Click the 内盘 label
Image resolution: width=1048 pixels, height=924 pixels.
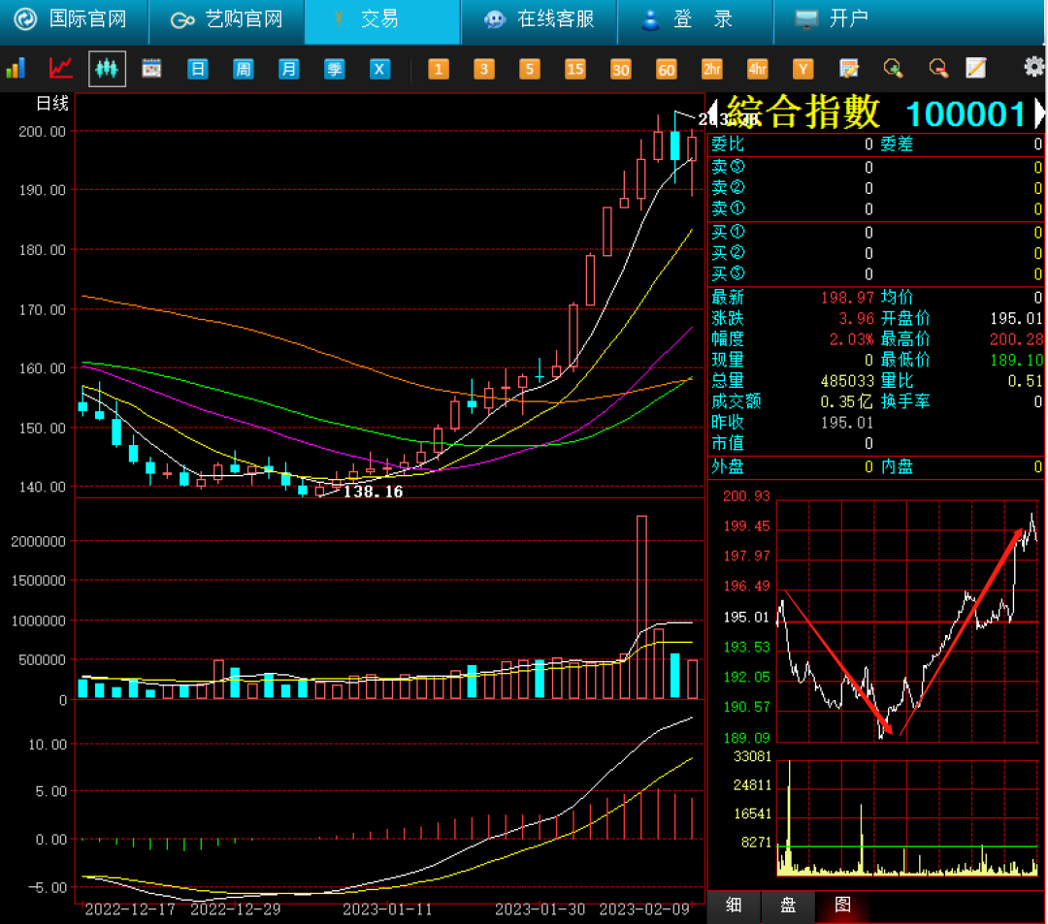[x=897, y=466]
